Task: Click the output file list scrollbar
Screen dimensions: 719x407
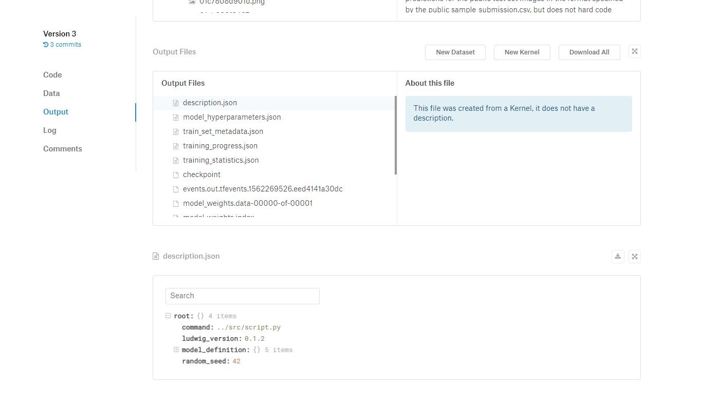Action: (x=395, y=133)
